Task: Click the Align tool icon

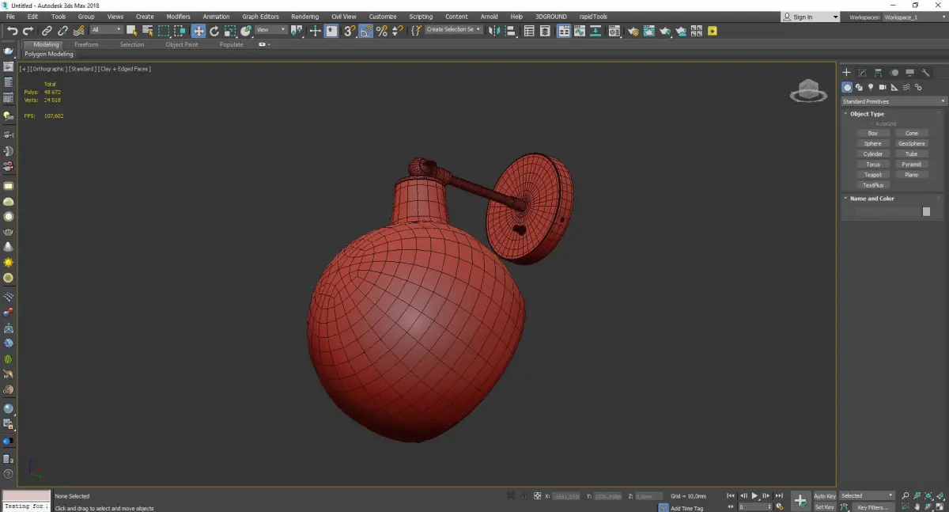Action: coord(511,31)
